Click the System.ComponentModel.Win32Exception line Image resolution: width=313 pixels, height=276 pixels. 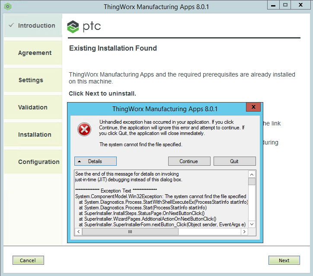click(x=161, y=196)
